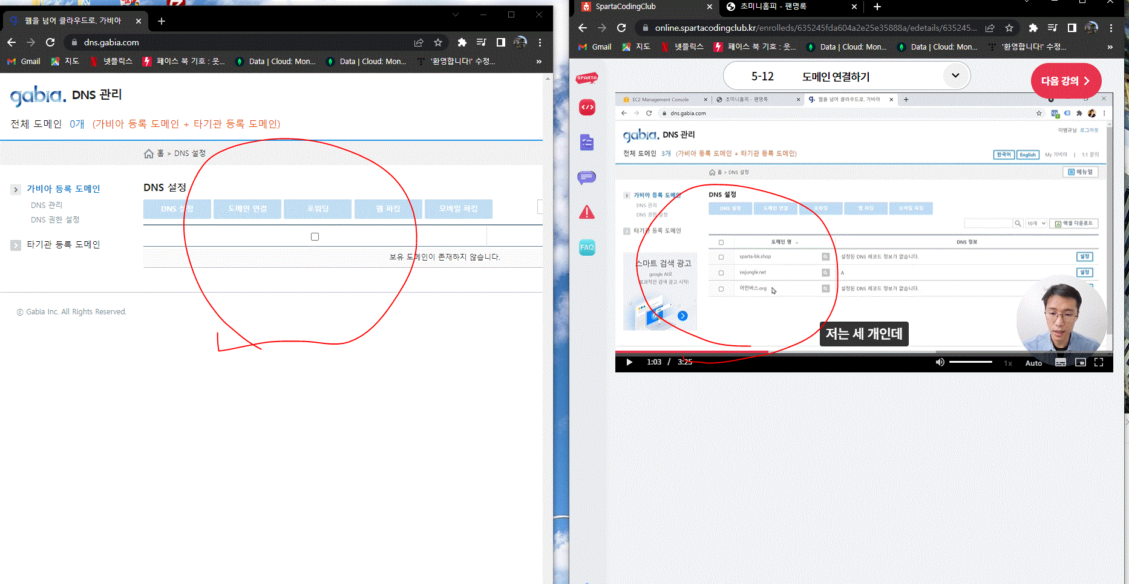Screen dimensions: 1129x584
Task: Open the Chrome menu in the Sparta window
Action: point(1111,28)
